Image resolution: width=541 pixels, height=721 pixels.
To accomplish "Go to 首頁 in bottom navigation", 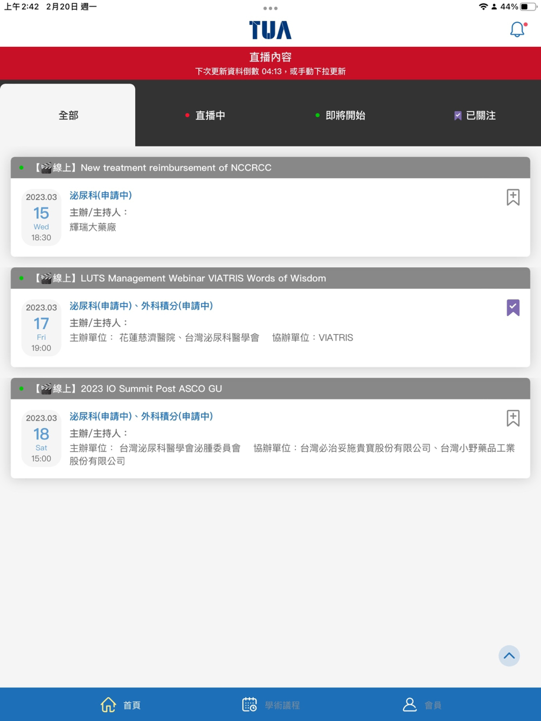I will click(x=121, y=705).
